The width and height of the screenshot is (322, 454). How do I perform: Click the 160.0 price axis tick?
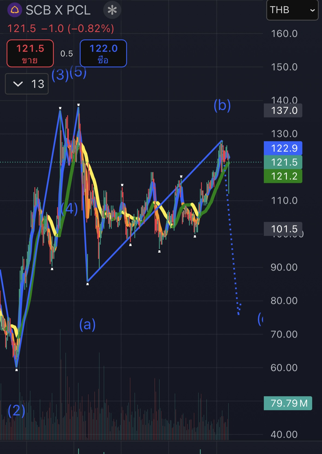tap(284, 34)
